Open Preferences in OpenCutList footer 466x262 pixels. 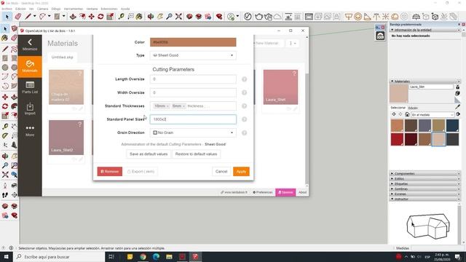point(262,192)
